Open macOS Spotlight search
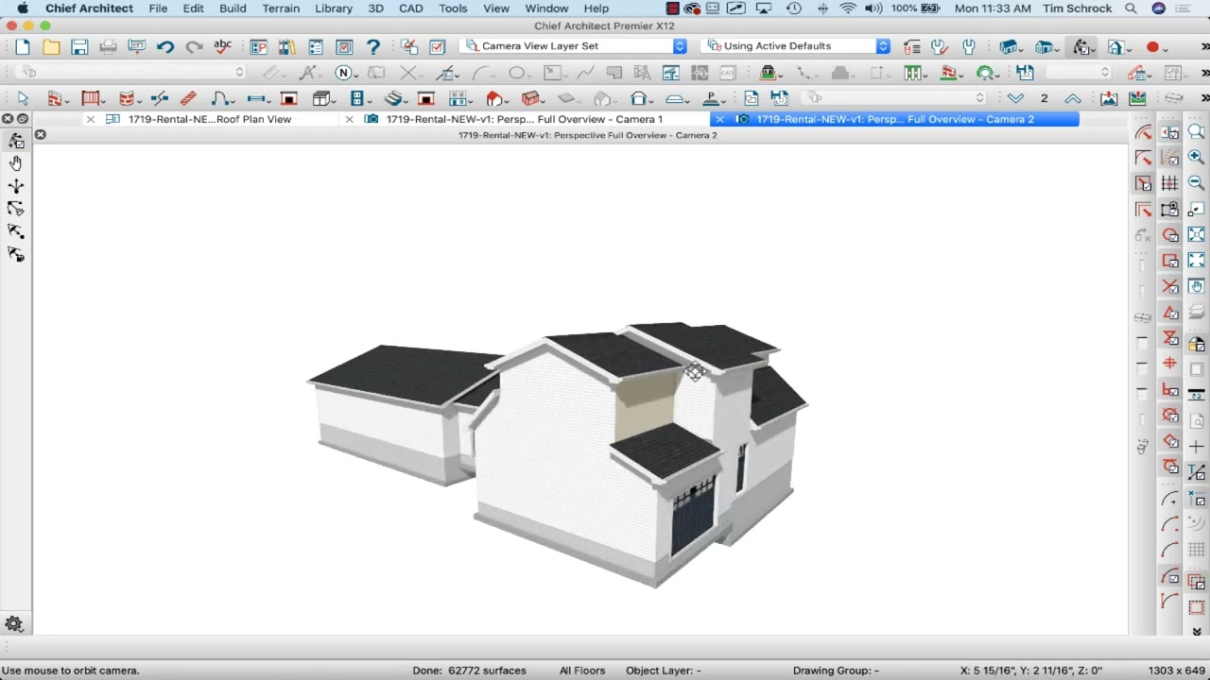The width and height of the screenshot is (1210, 680). (1132, 8)
